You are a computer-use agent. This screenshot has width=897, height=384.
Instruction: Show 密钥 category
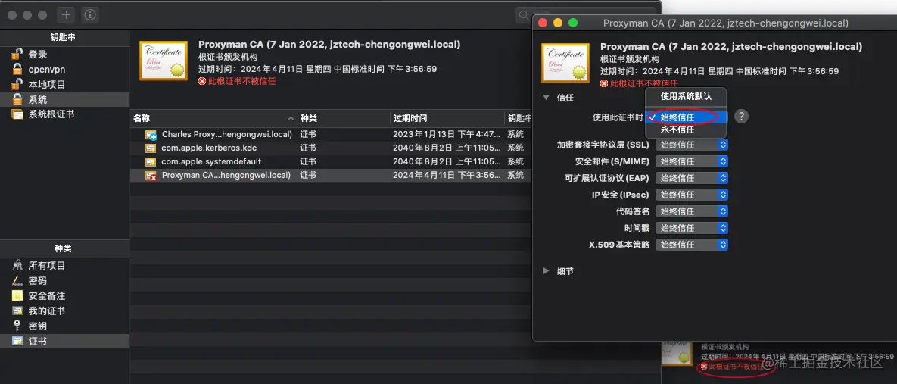[64, 326]
